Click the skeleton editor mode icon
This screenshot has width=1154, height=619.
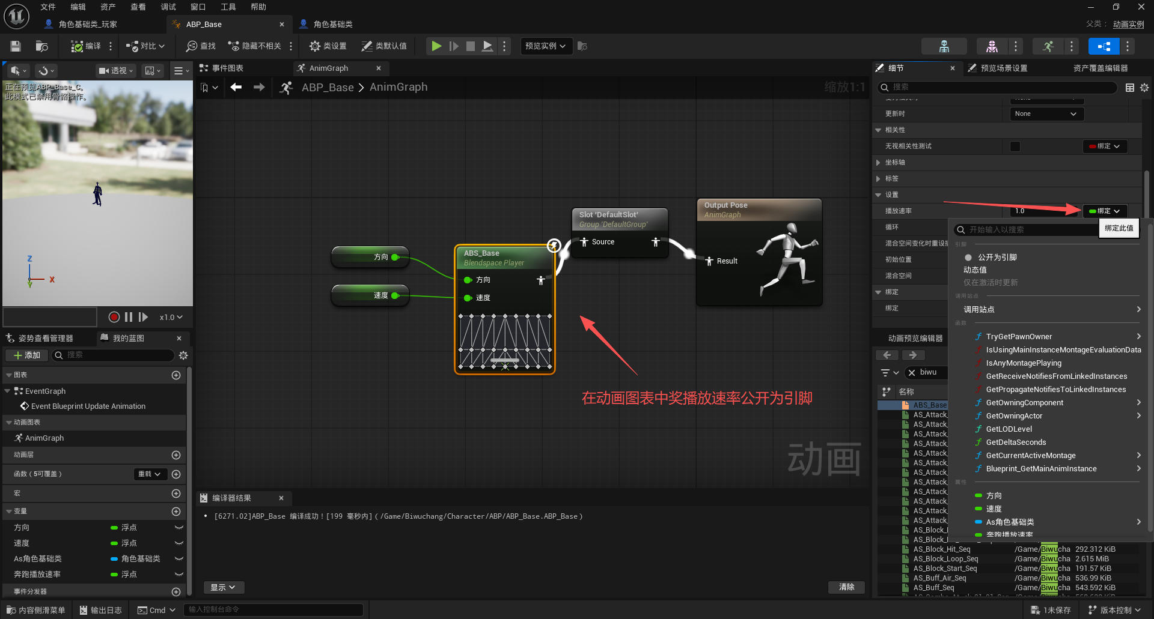coord(944,46)
